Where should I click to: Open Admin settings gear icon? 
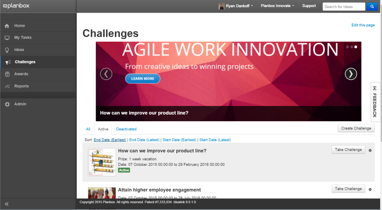tap(6, 104)
